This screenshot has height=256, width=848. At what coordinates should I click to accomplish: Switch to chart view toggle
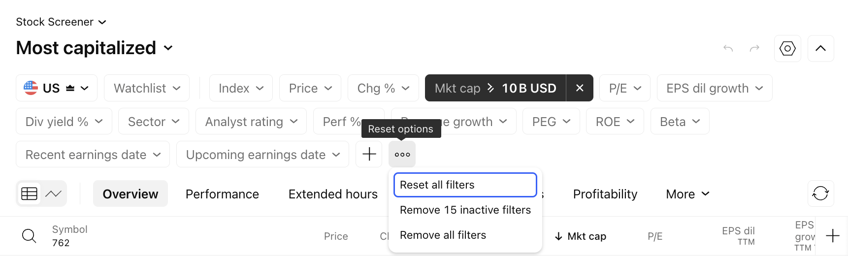(x=53, y=193)
